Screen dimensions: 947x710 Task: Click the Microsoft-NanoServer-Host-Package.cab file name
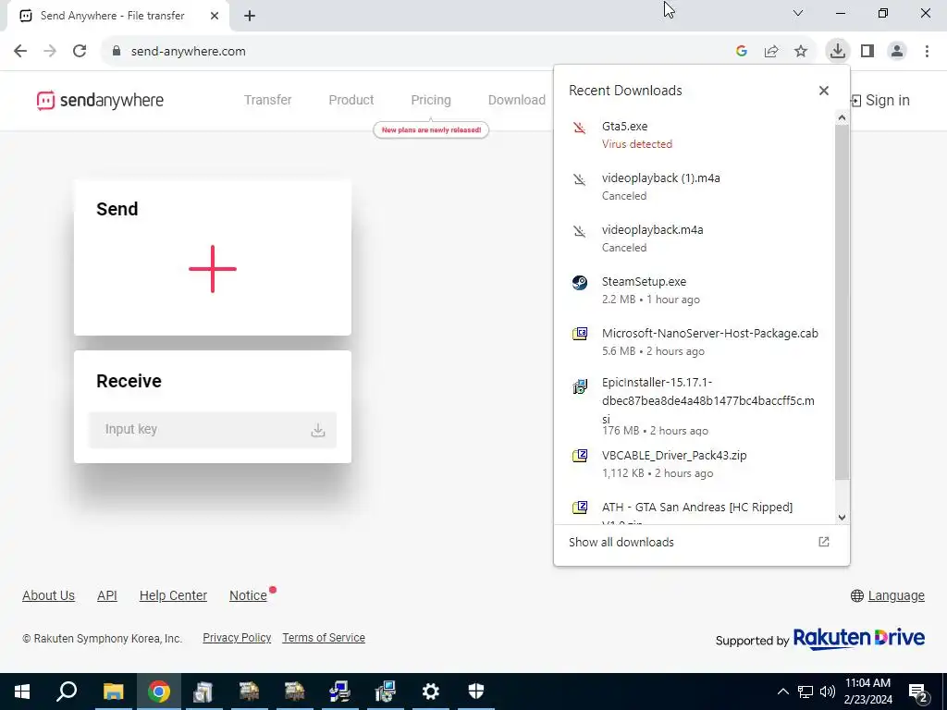click(710, 334)
